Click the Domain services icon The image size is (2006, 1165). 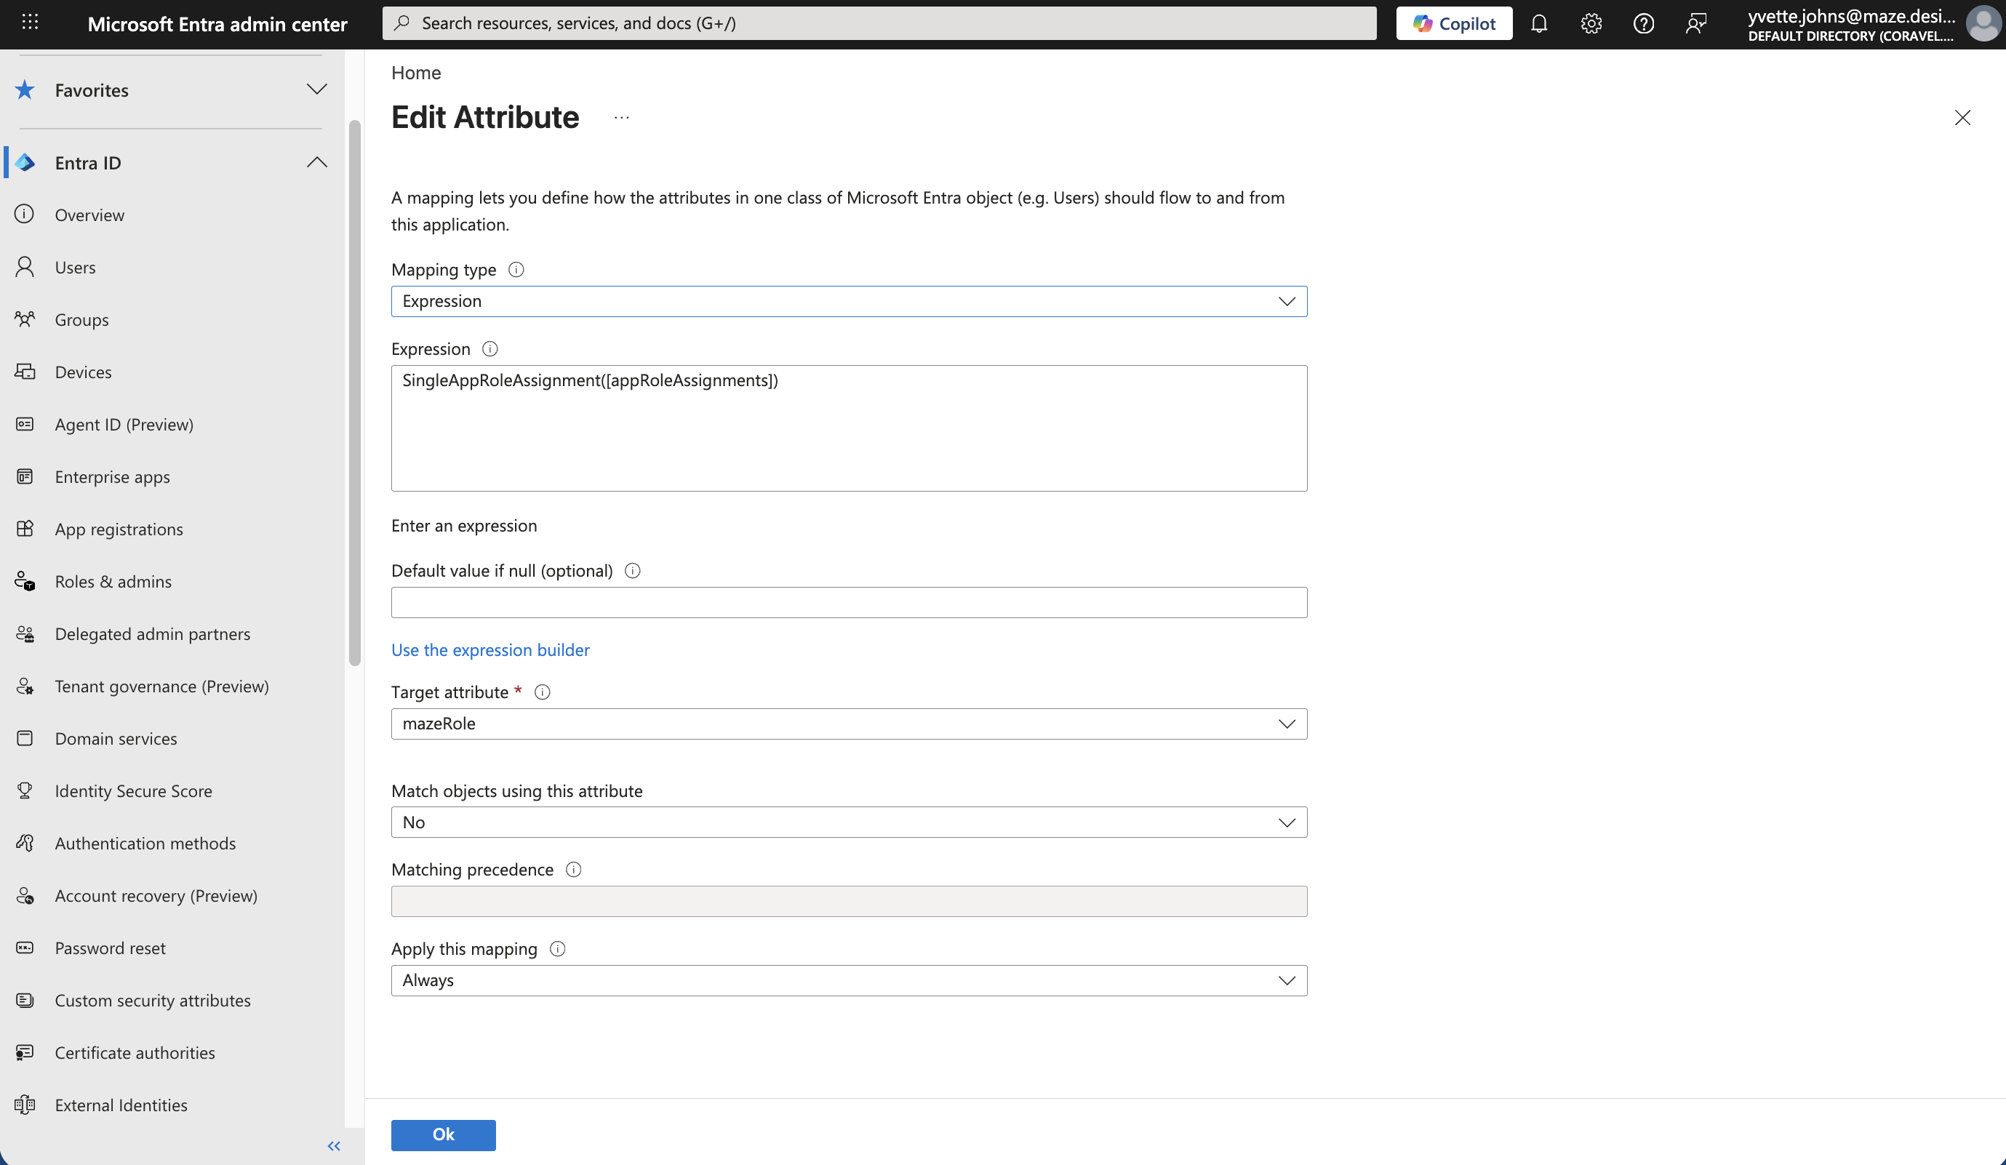click(25, 738)
